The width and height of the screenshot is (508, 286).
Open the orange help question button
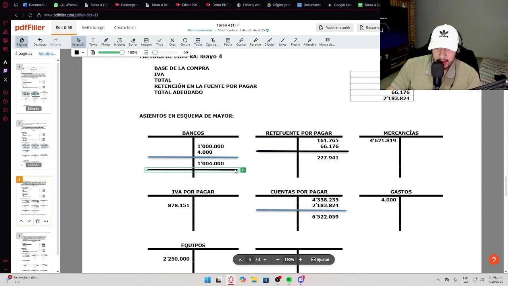point(494,259)
